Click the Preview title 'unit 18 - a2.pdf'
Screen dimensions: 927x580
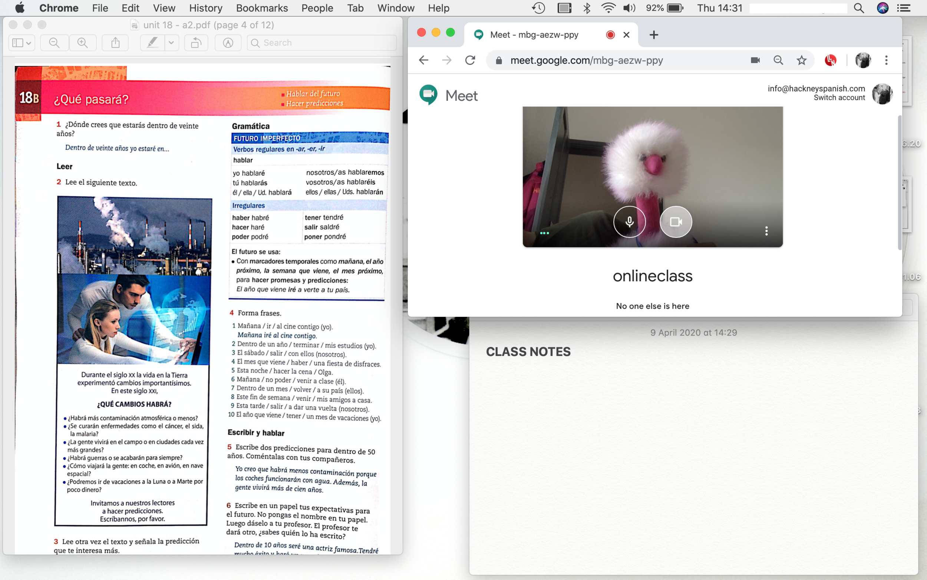point(208,25)
